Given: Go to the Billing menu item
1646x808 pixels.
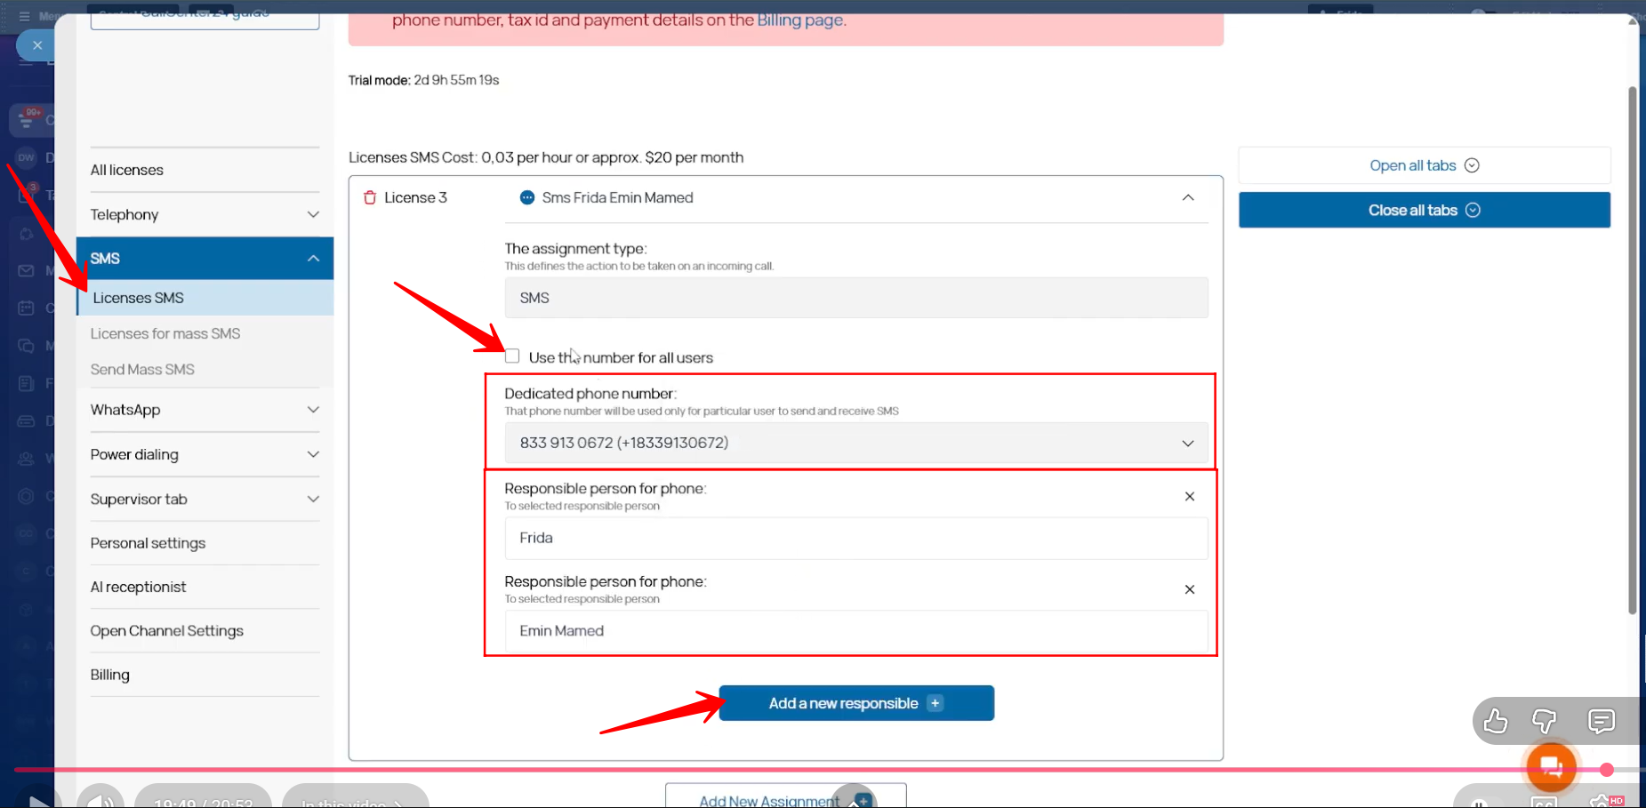Looking at the screenshot, I should click(x=110, y=675).
